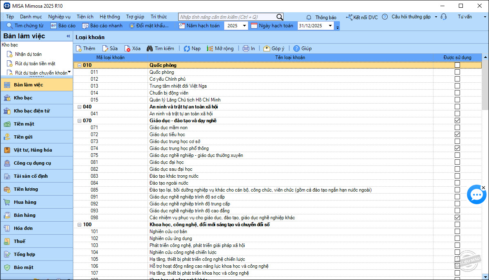Open the Hệ thống menu
This screenshot has width=489, height=280.
point(109,17)
